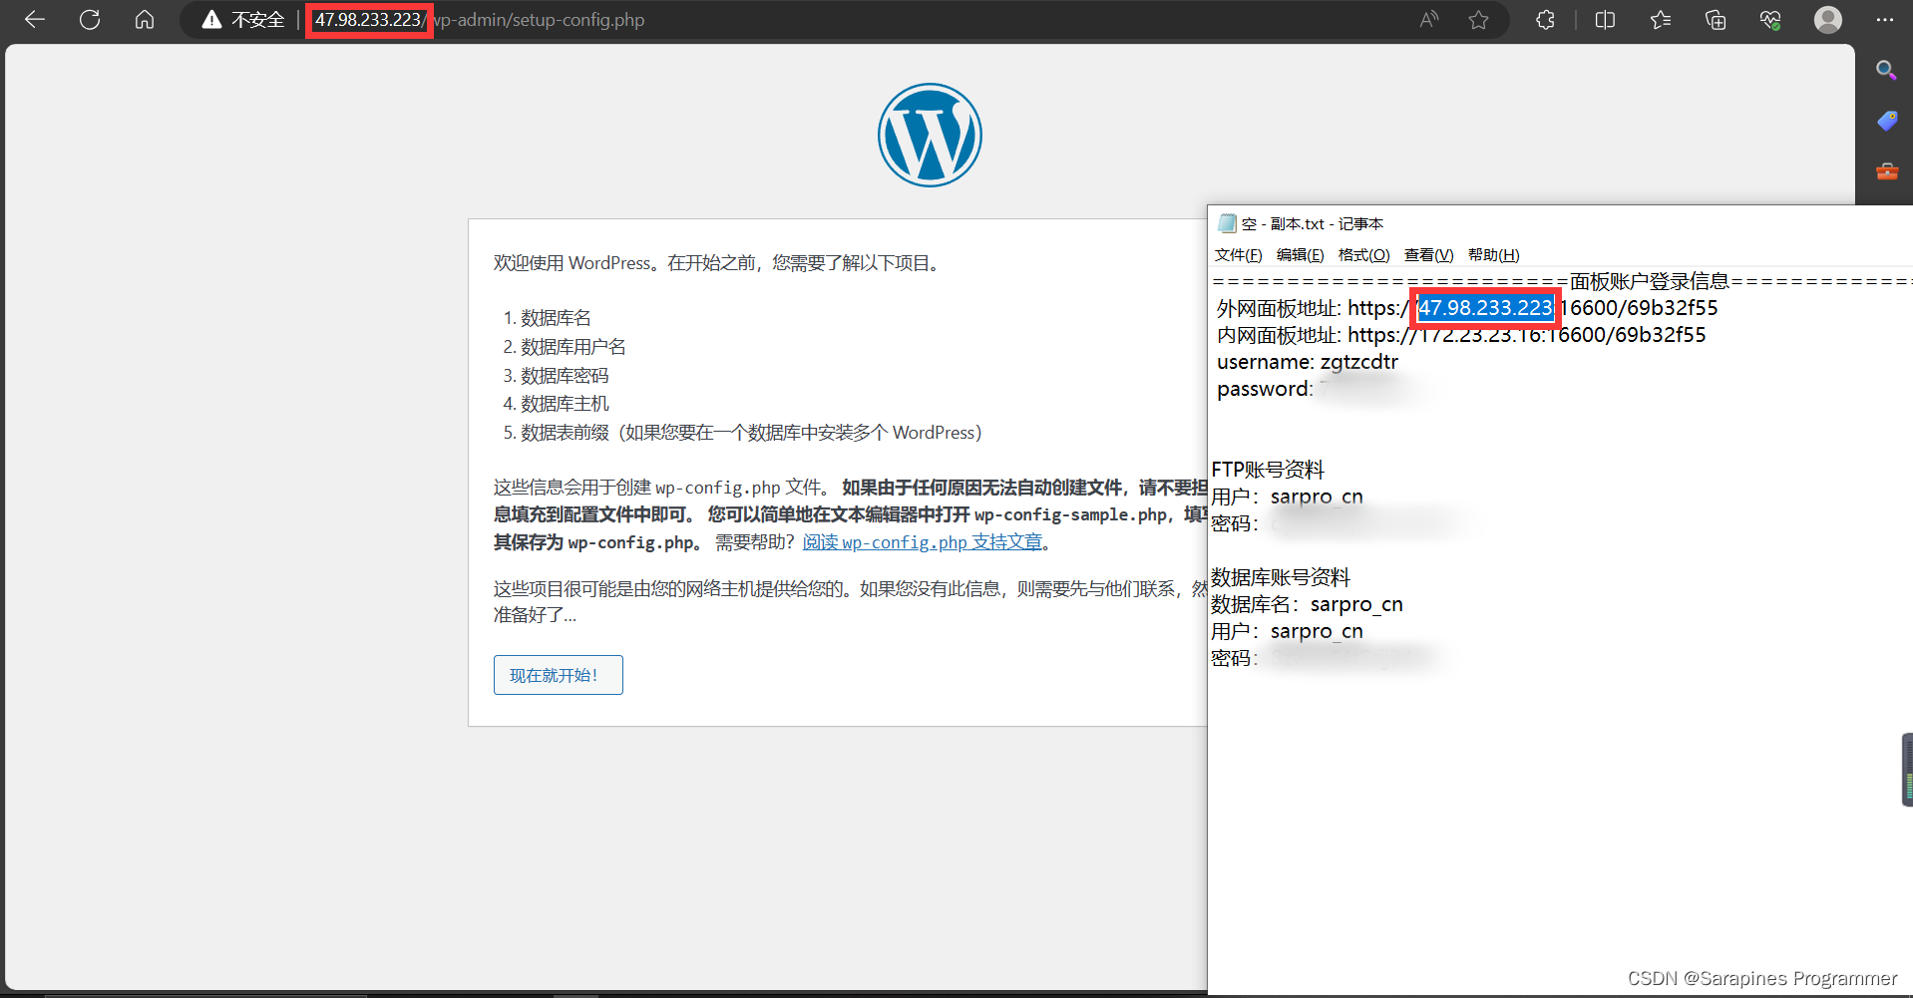Open Notepad's 格式 menu

(x=1363, y=255)
